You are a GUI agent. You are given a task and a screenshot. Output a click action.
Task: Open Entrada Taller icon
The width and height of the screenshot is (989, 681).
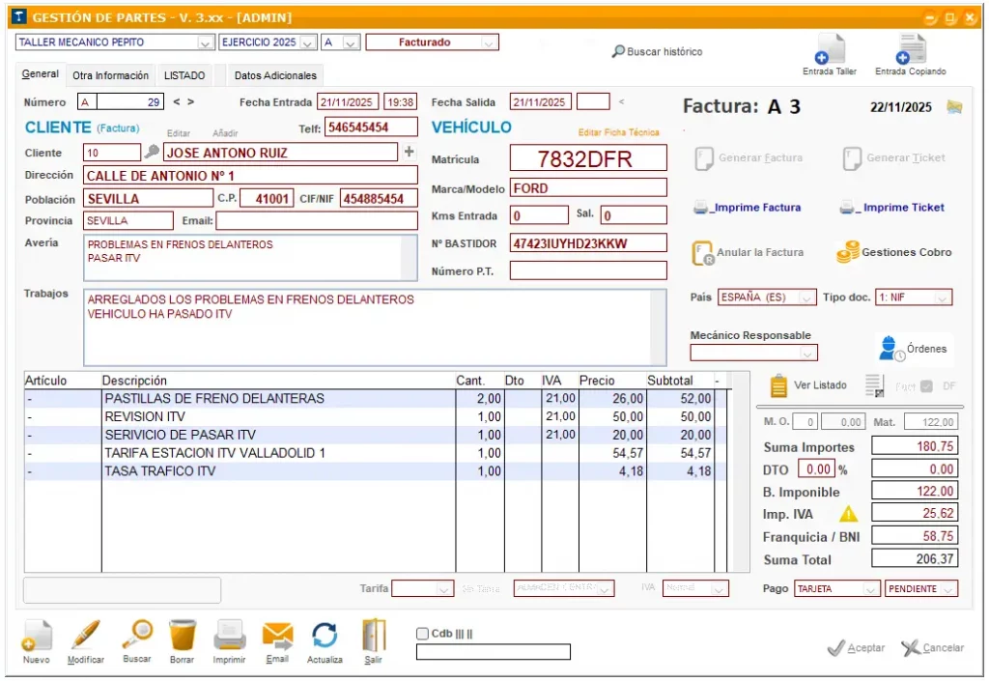(830, 50)
